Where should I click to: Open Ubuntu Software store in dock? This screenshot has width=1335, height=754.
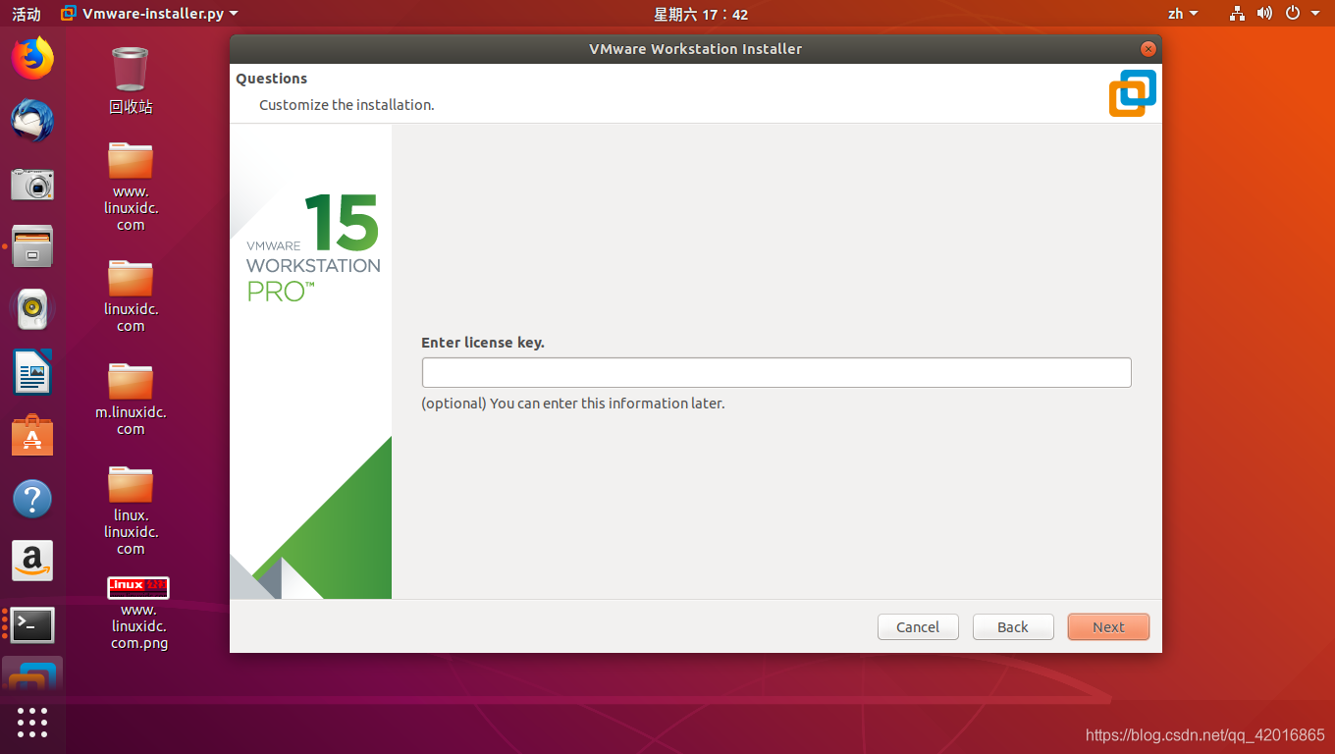tap(32, 436)
